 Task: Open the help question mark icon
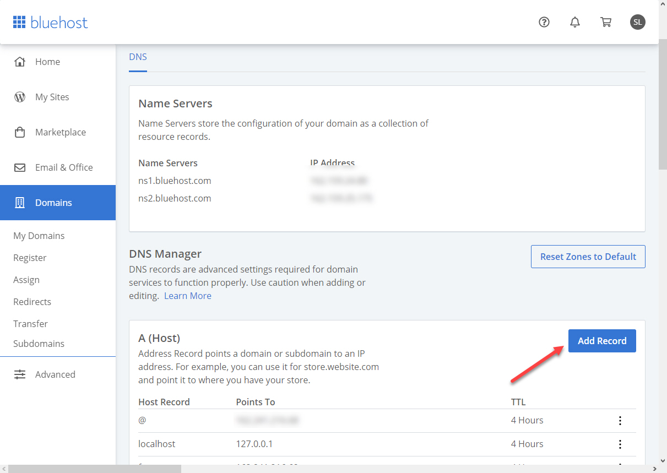click(x=544, y=22)
